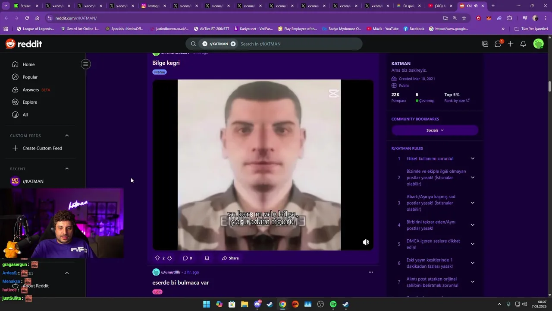The height and width of the screenshot is (311, 552).
Task: Filter by the Edit flair tag
Action: pyautogui.click(x=157, y=292)
